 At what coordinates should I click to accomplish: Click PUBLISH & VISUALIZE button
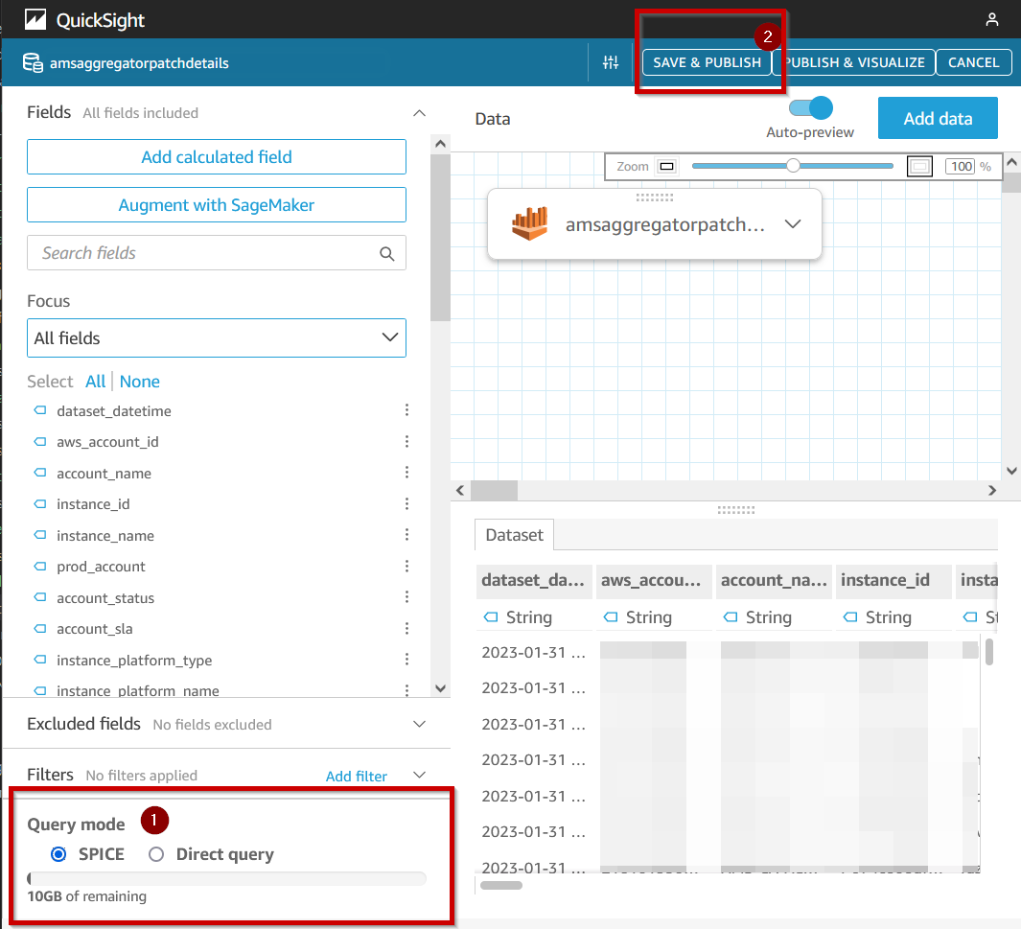pyautogui.click(x=853, y=62)
